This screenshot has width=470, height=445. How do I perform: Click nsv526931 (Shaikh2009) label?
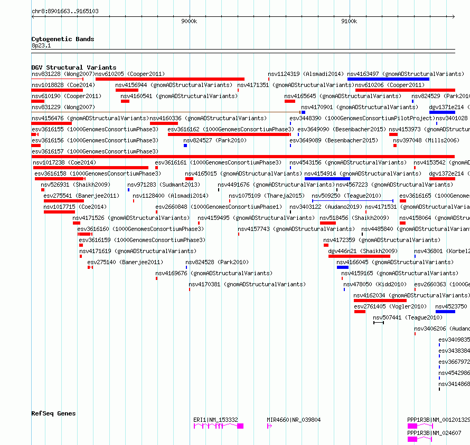tap(76, 185)
